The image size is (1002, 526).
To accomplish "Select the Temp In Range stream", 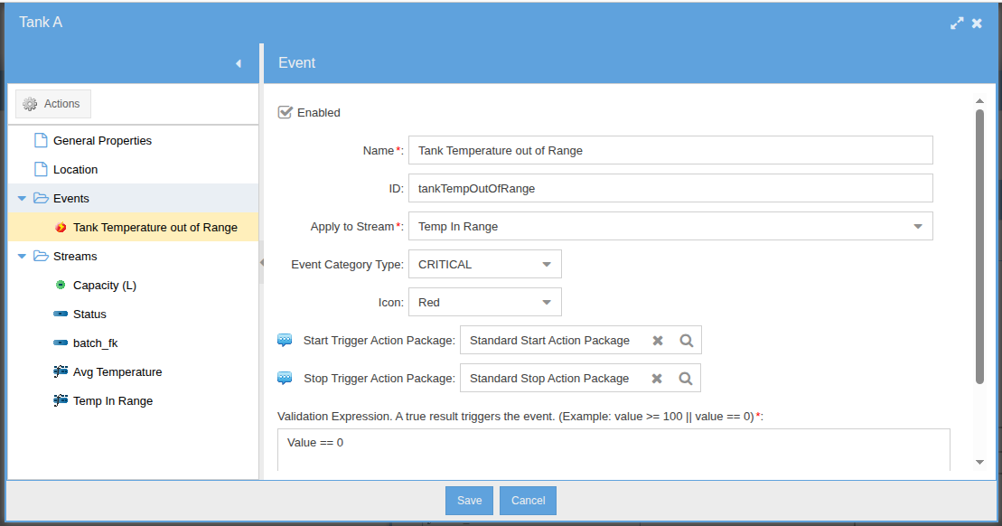I will (x=113, y=400).
